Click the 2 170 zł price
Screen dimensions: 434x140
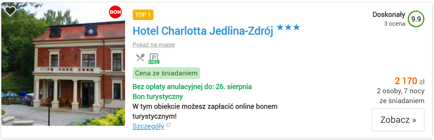(410, 81)
